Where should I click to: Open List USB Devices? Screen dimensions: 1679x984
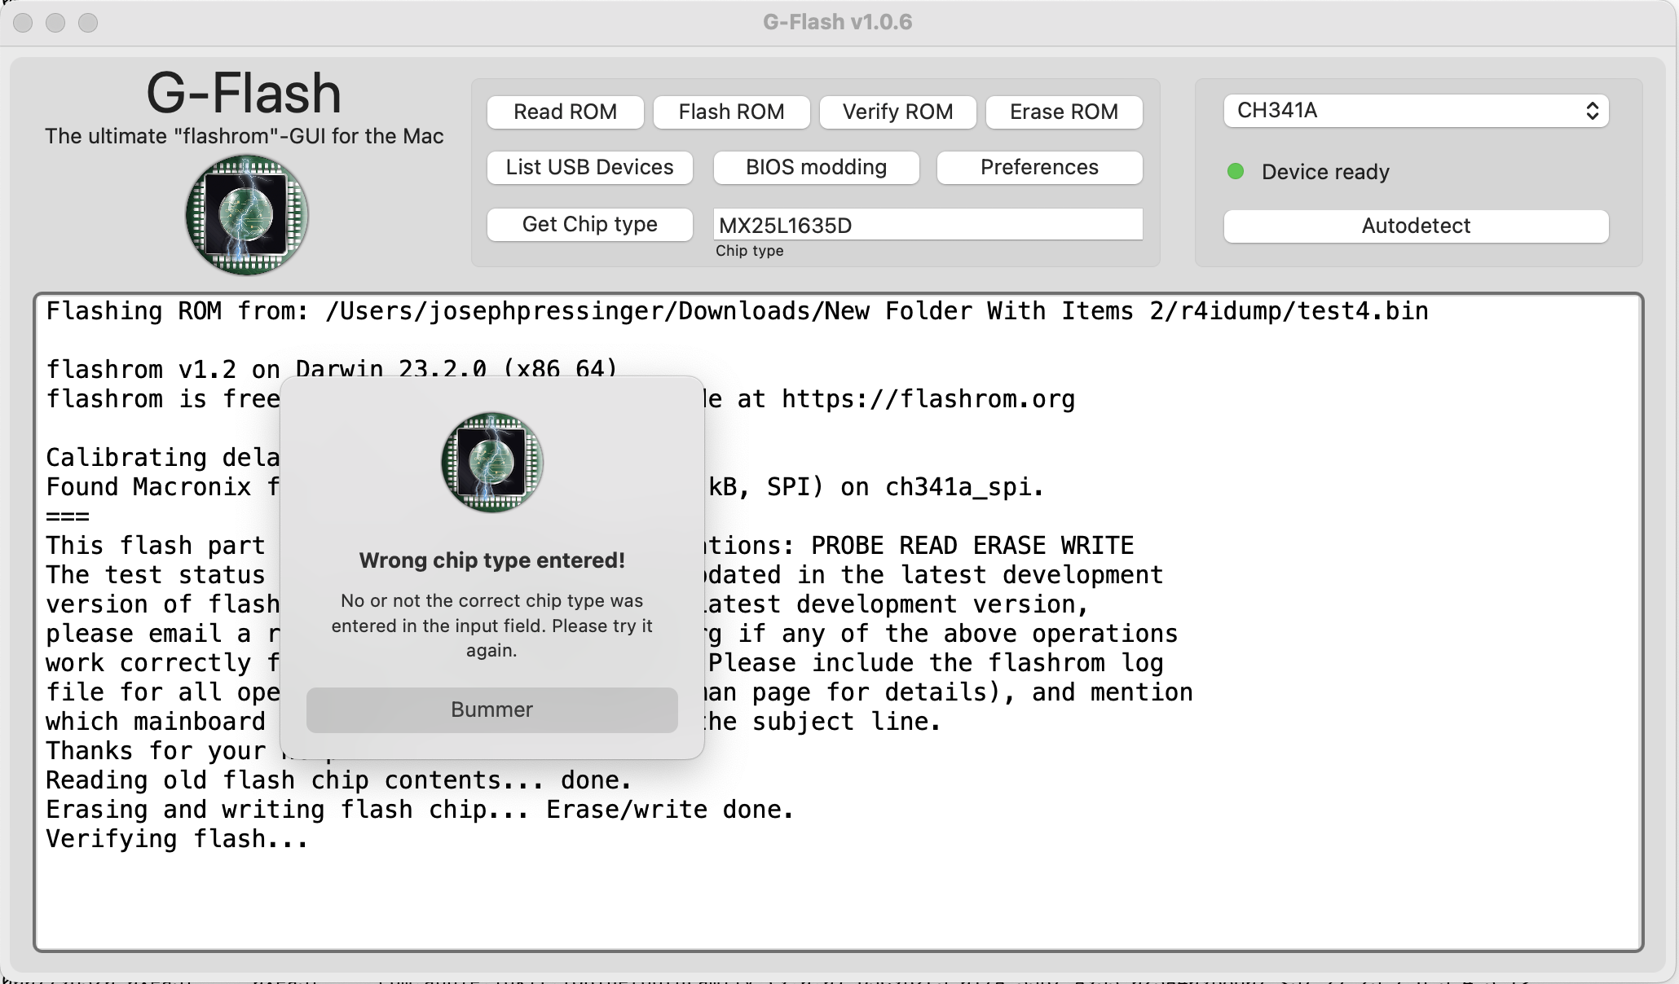[x=589, y=167]
